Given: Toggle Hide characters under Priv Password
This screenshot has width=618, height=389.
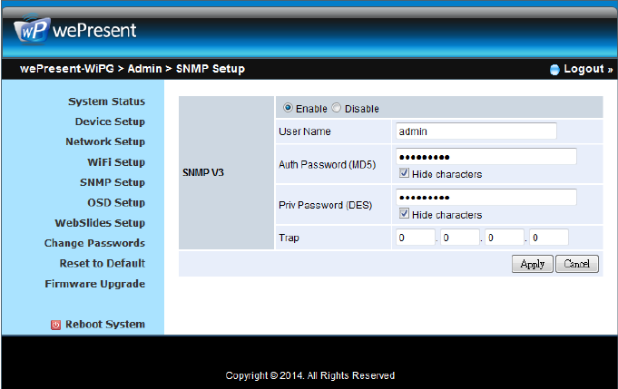Looking at the screenshot, I should click(x=404, y=214).
